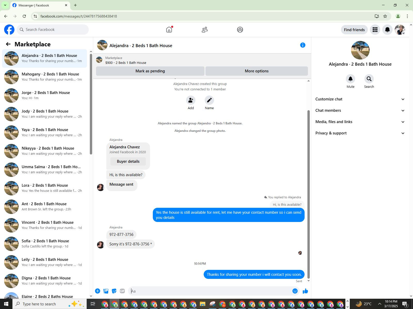Go back from Marketplace chats list
Viewport: 413px width, 309px height.
tap(8, 44)
